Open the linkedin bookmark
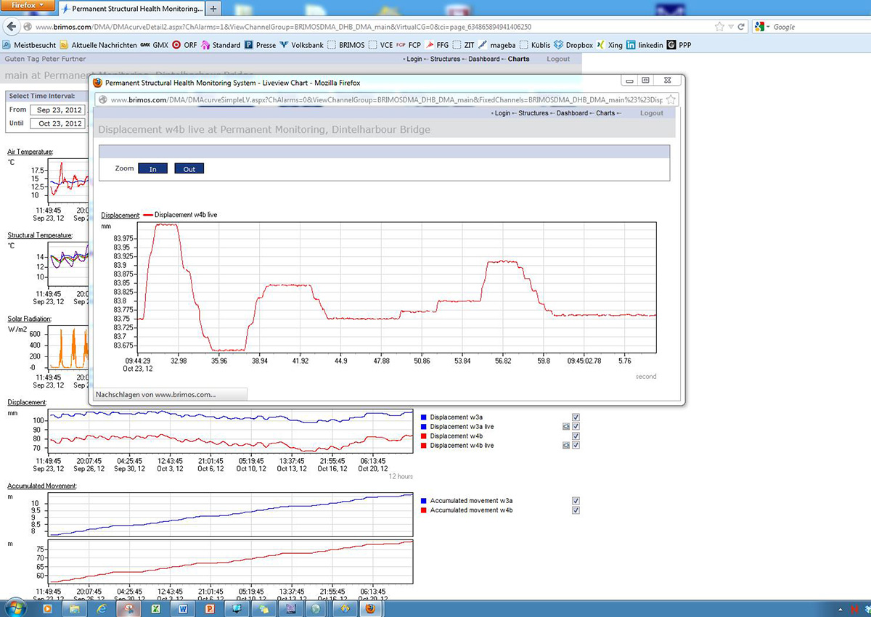 645,45
